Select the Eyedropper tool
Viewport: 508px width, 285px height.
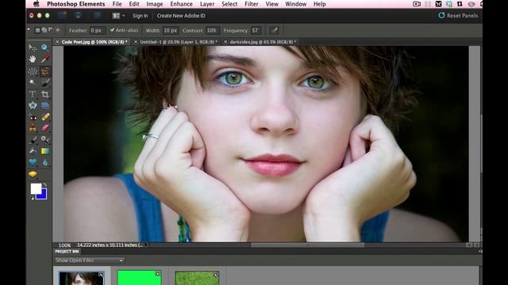click(45, 59)
